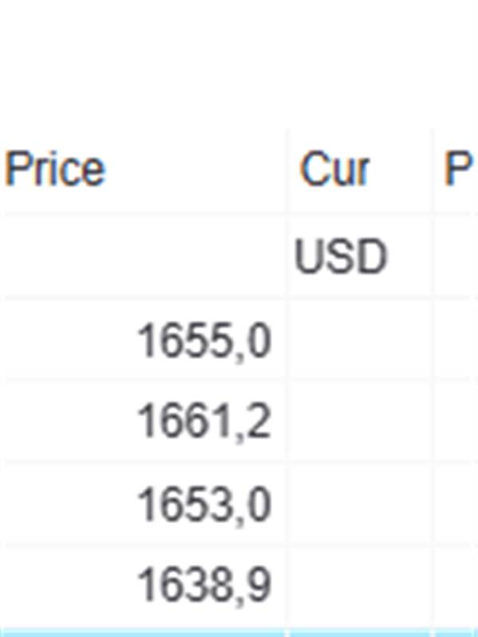
Task: Select the 1653,0 price cell
Action: tap(204, 505)
